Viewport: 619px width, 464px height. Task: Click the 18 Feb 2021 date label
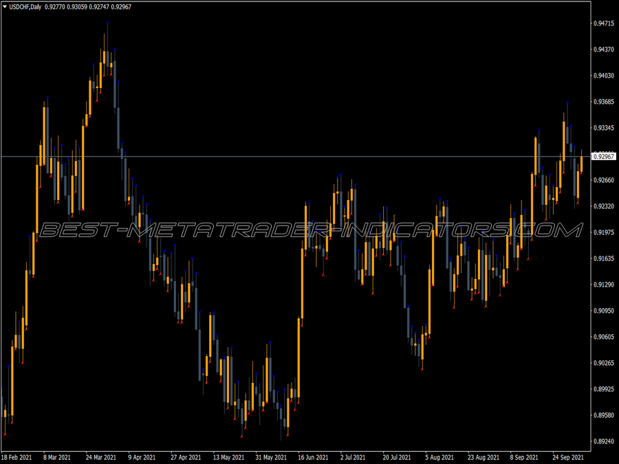point(17,457)
